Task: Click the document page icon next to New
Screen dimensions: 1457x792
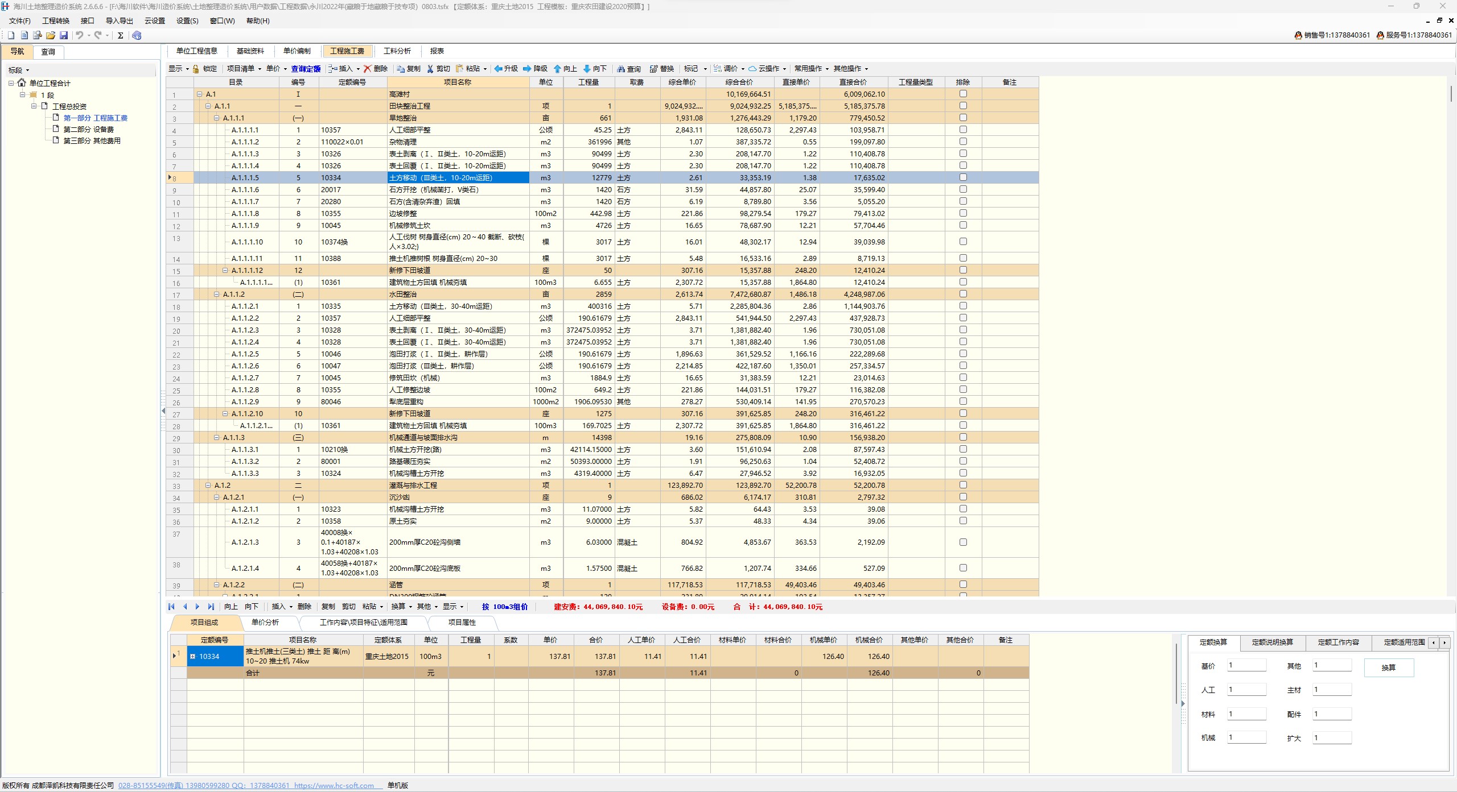Action: click(x=24, y=35)
